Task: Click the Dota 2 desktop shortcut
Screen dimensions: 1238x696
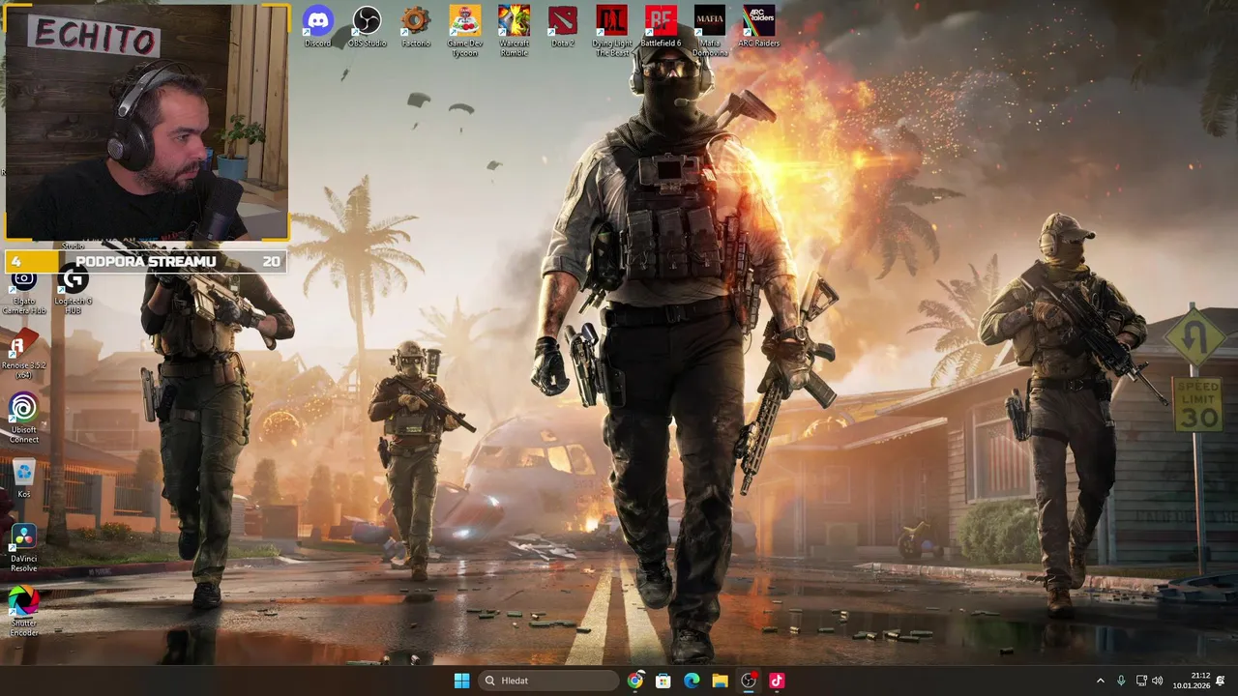Action: 563,26
